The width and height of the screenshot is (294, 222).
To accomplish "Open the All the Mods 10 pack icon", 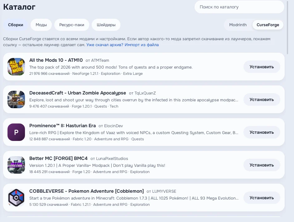I will (x=16, y=67).
